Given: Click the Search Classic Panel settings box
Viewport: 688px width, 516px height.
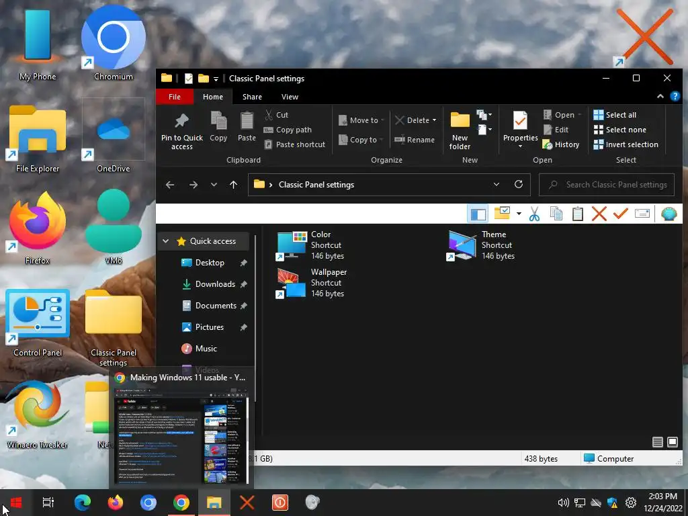Looking at the screenshot, I should pos(607,185).
